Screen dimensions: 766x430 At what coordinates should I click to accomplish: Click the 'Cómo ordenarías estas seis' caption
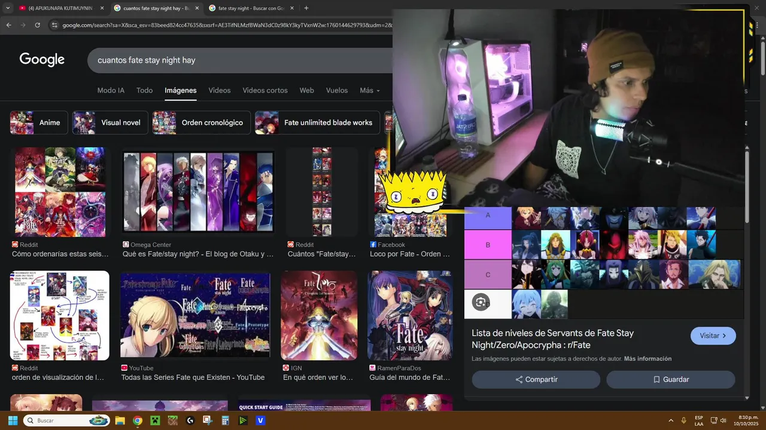tap(60, 254)
